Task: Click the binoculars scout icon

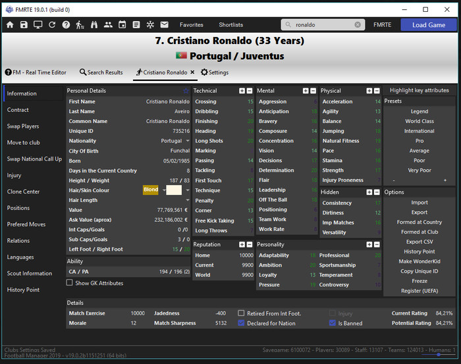Action: point(94,24)
